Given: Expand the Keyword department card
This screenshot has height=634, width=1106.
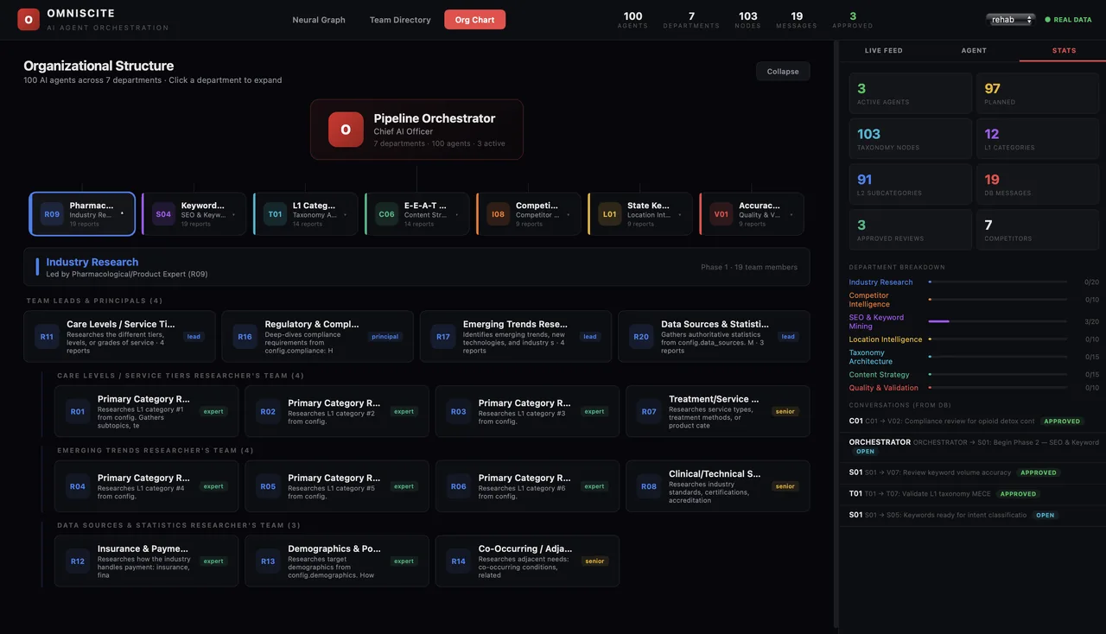Looking at the screenshot, I should [x=194, y=214].
